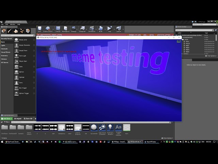Open the Help menu

[19, 24]
